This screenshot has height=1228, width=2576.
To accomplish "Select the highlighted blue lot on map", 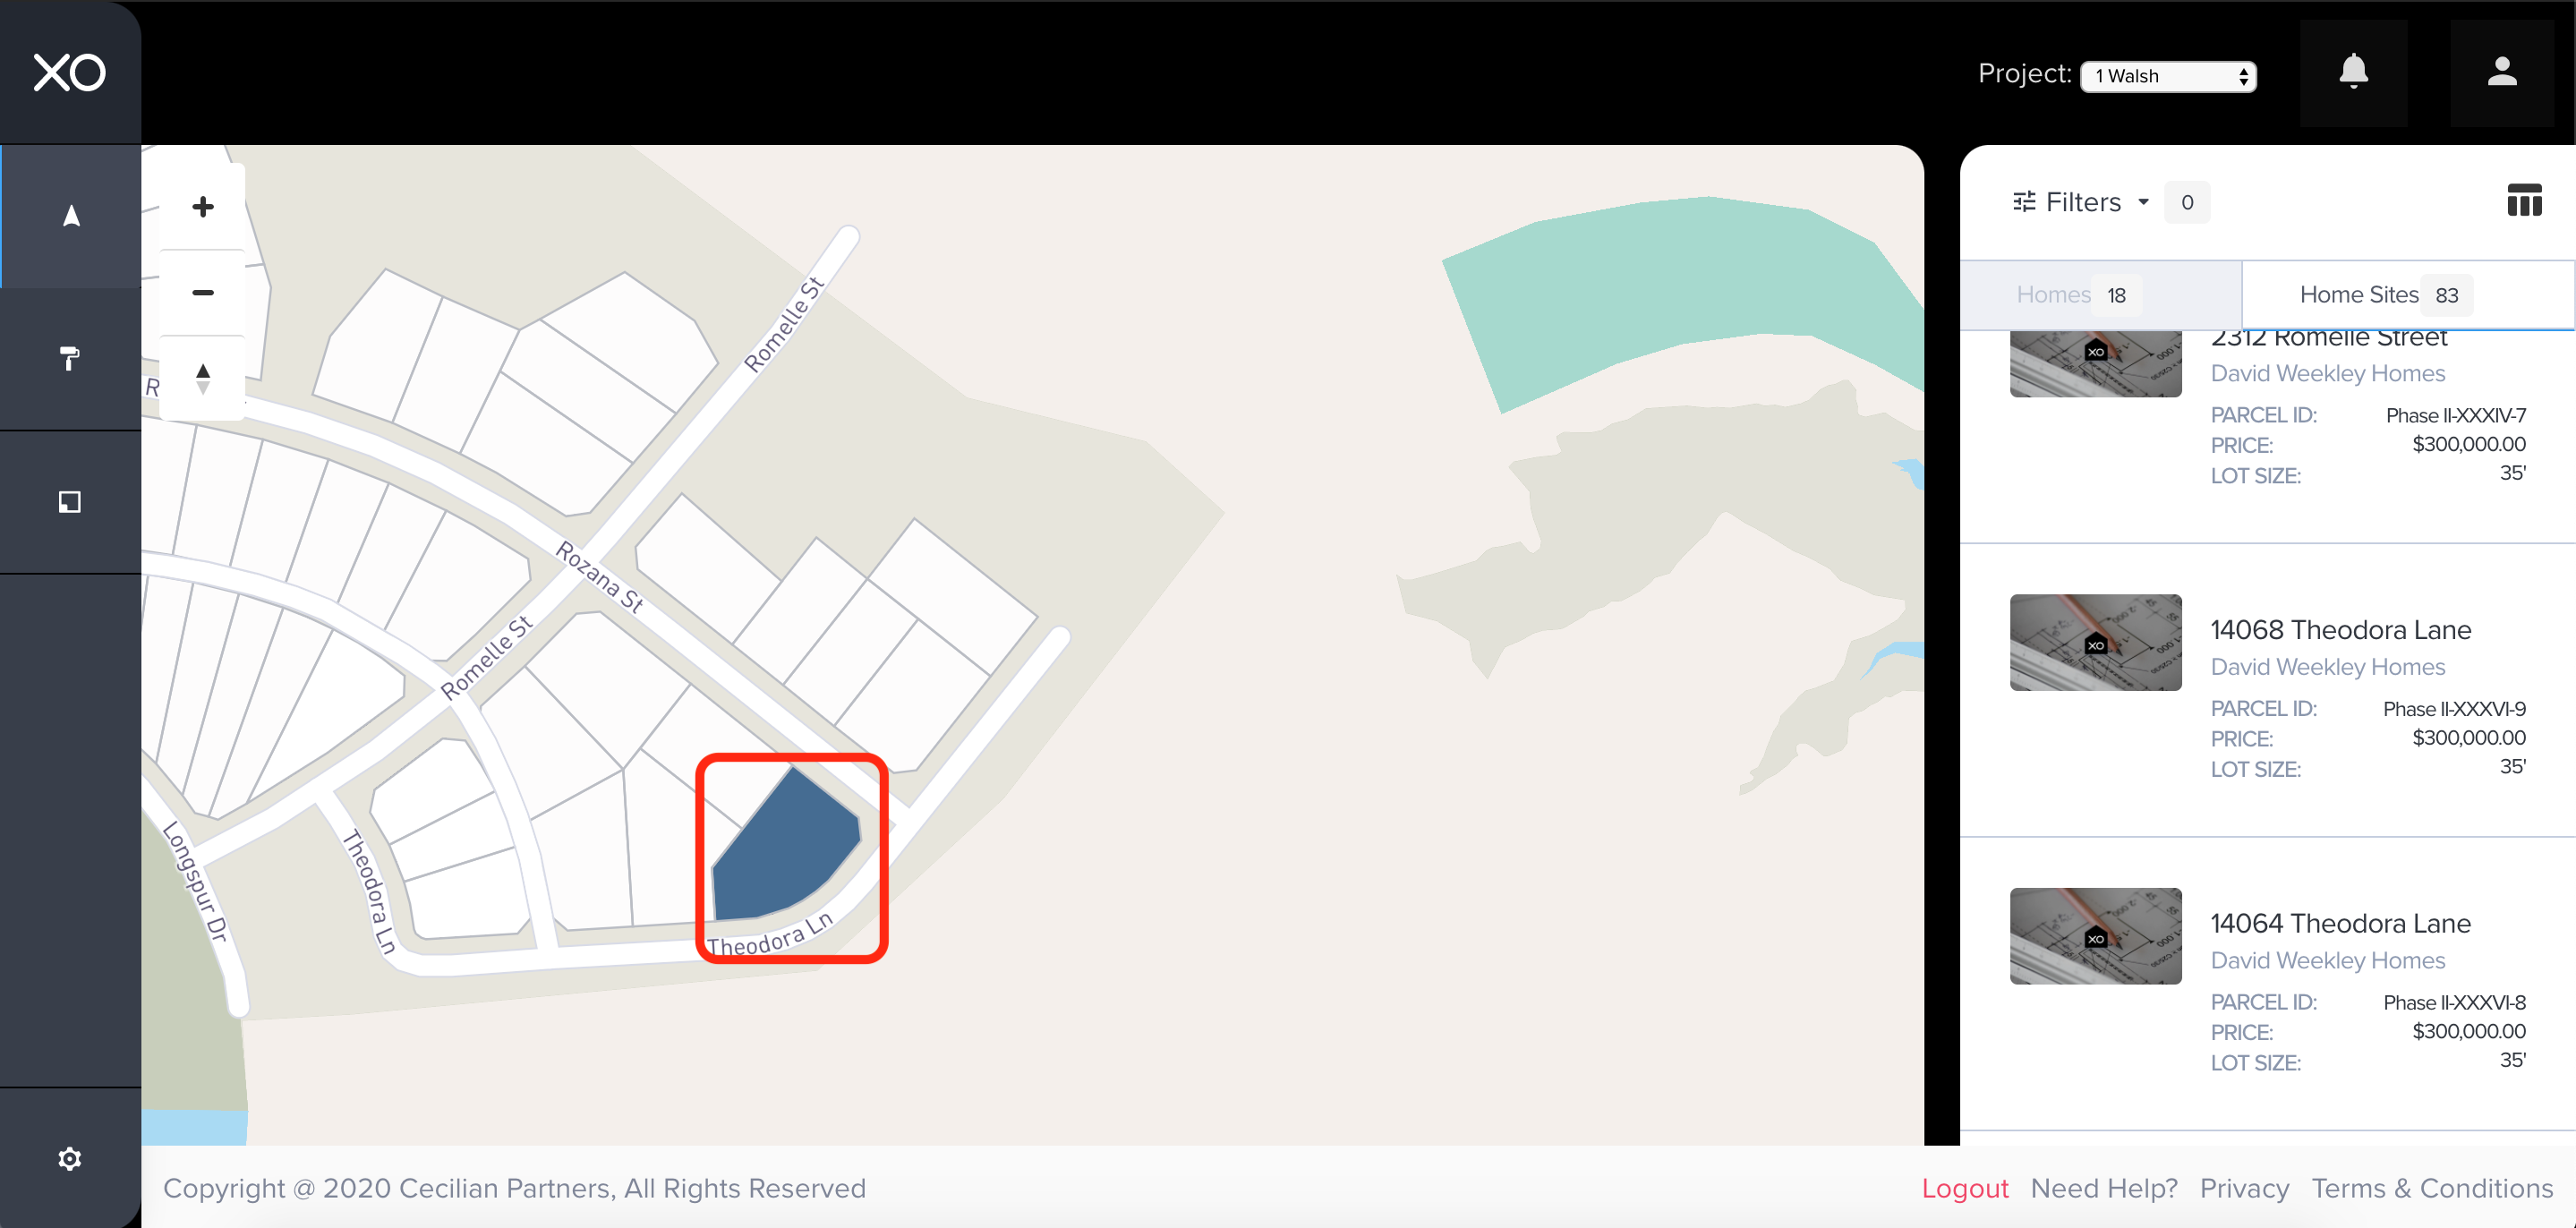I will 786,852.
